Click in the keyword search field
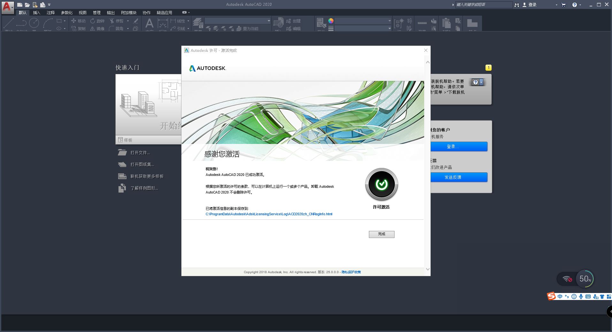This screenshot has width=612, height=332. click(484, 4)
